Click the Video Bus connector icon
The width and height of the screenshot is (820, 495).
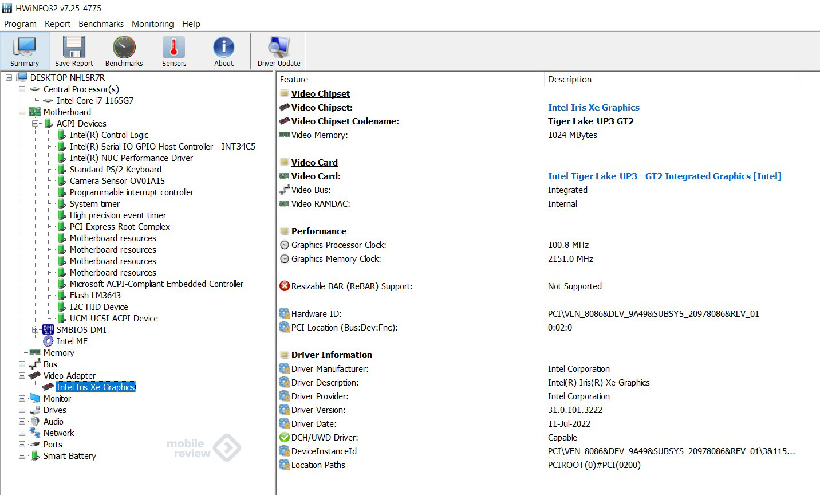(x=285, y=190)
